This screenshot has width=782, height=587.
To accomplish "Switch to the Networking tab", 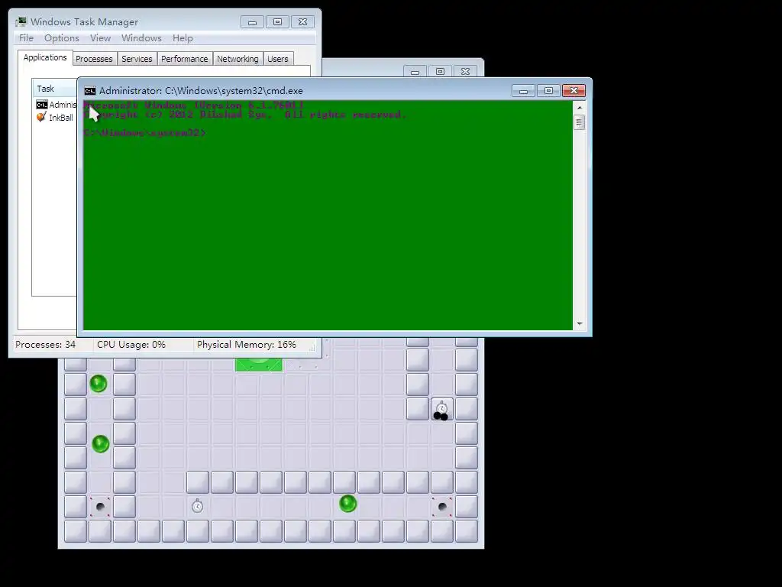I will (238, 59).
